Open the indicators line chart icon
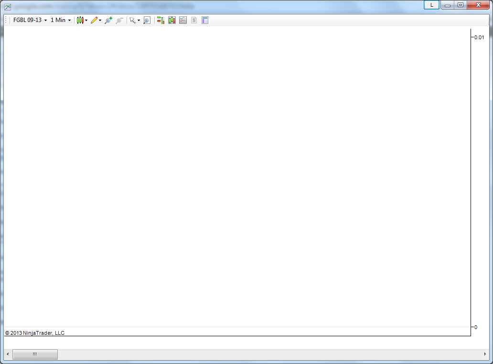 click(183, 20)
